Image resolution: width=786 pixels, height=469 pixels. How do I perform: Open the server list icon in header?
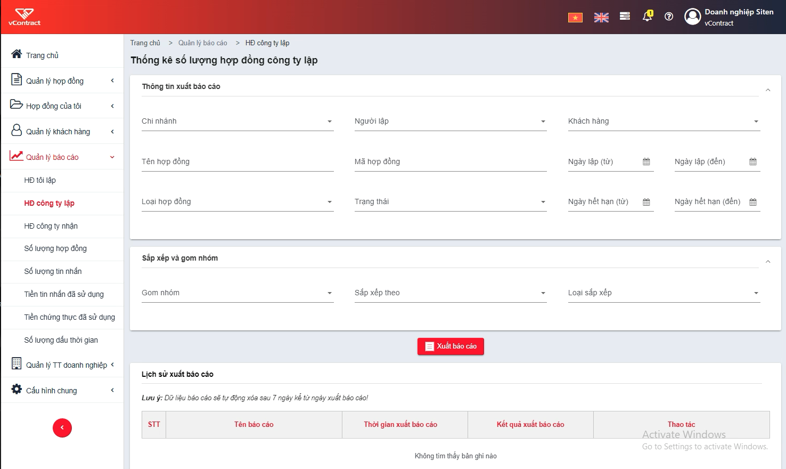coord(625,17)
